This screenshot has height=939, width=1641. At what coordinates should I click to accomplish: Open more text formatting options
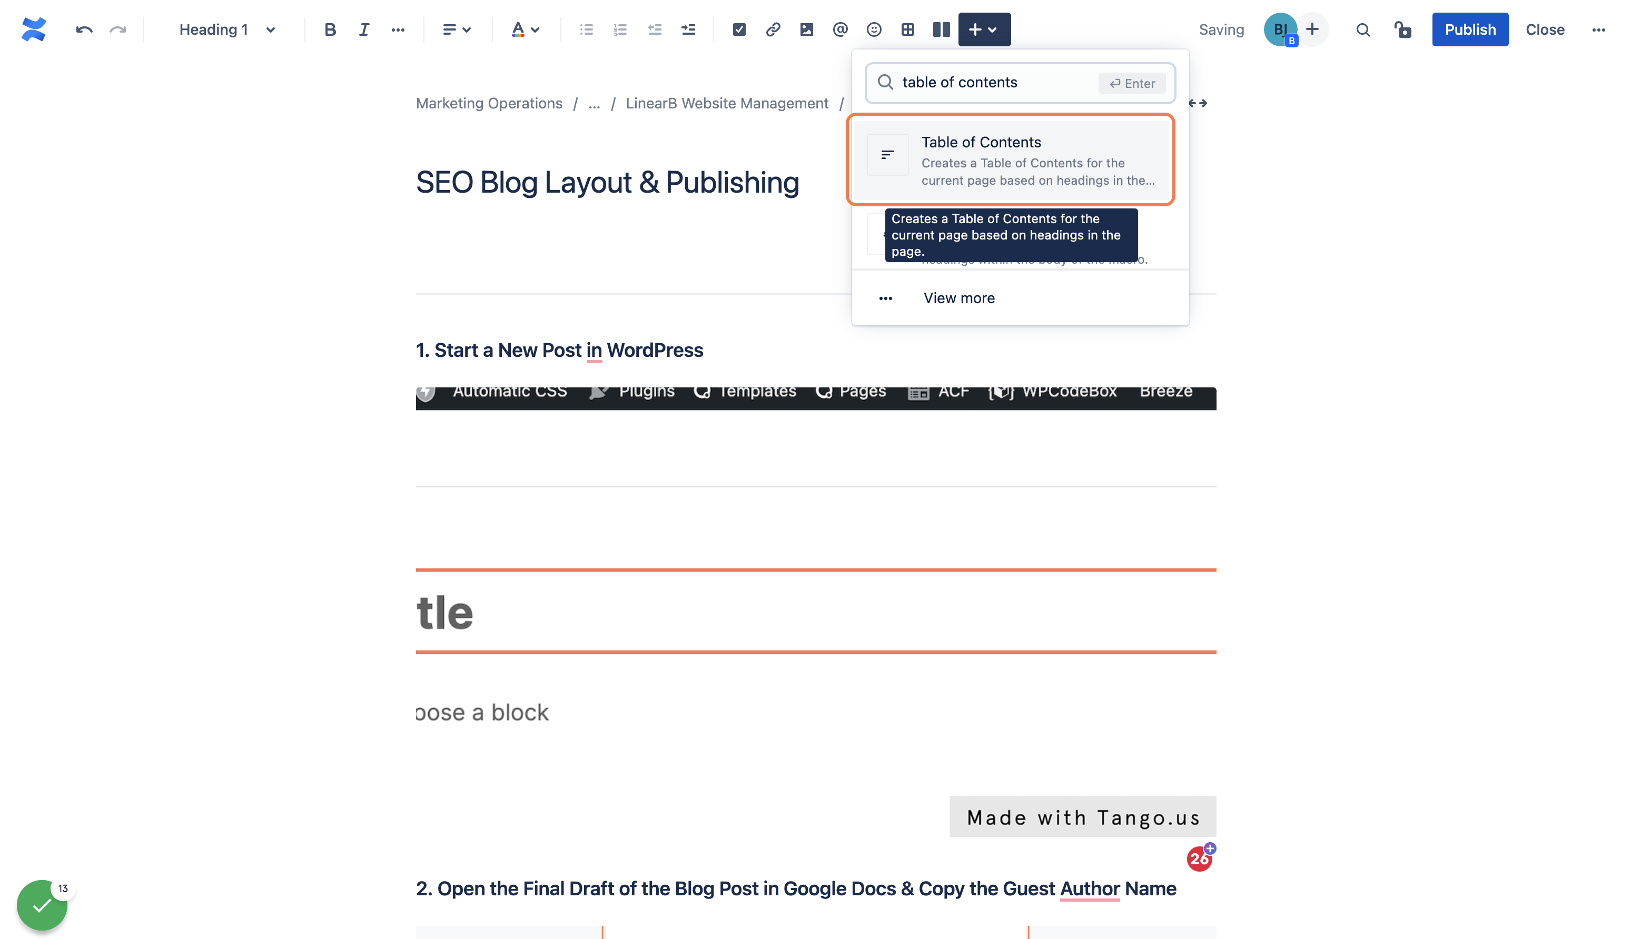(x=398, y=29)
